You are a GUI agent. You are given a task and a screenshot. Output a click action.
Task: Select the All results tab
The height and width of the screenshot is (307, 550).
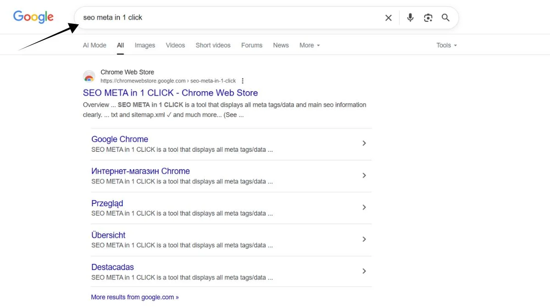[121, 45]
